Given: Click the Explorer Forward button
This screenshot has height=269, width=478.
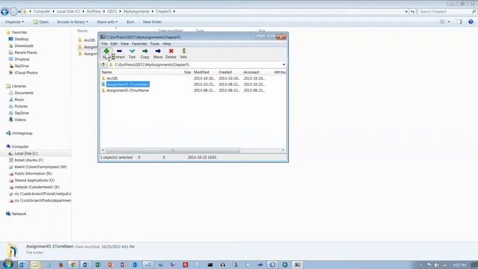Looking at the screenshot, I should click(x=13, y=12).
